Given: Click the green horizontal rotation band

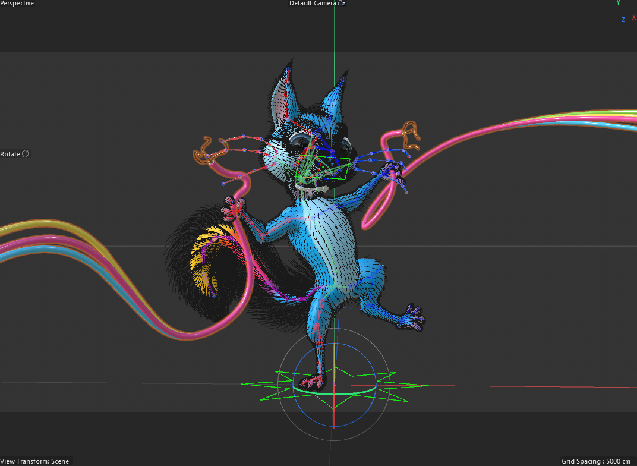Looking at the screenshot, I should point(334,393).
